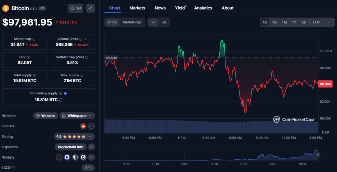
Task: Open the Markets tab
Action: click(137, 8)
